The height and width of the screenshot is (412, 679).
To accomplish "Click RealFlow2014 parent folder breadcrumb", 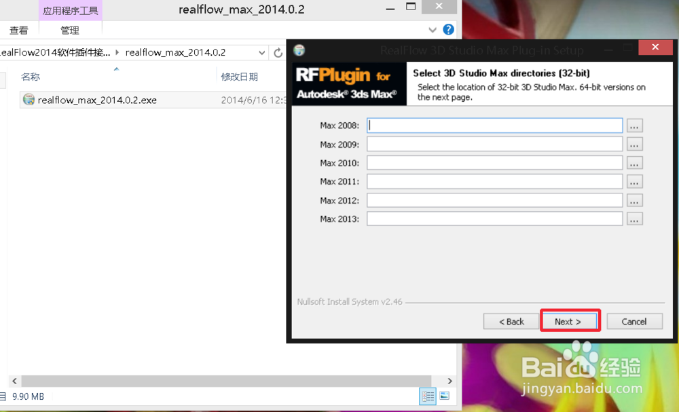I will click(56, 52).
